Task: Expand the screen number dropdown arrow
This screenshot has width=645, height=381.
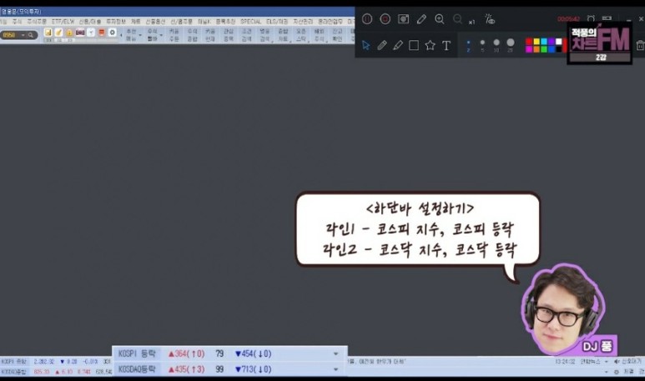Action: [23, 35]
